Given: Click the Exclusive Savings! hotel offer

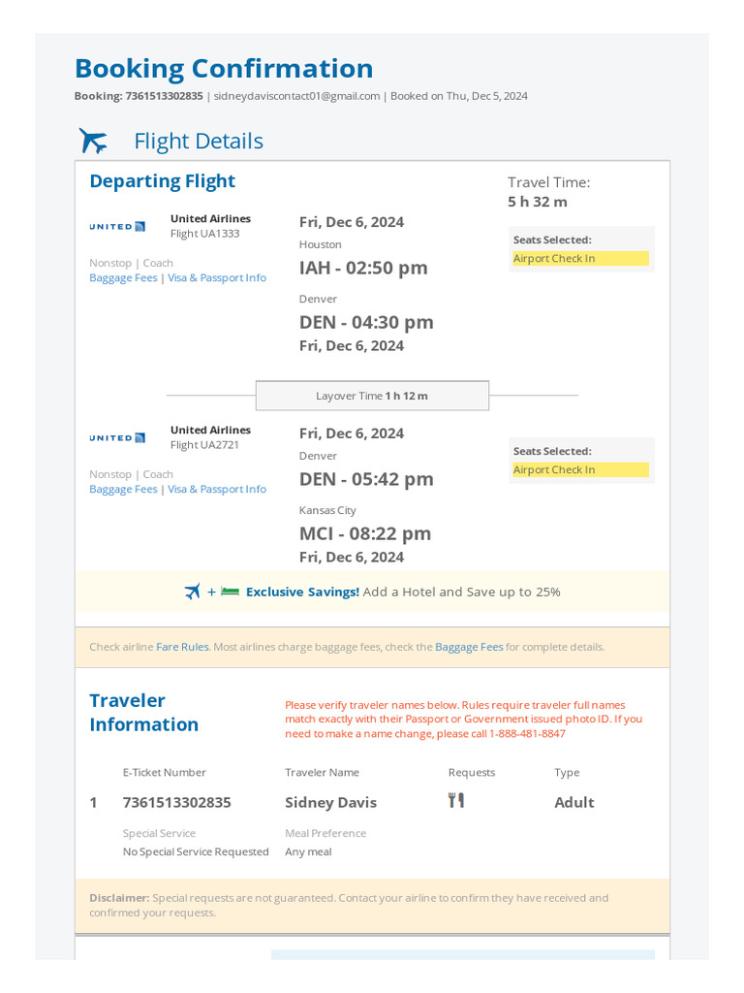Looking at the screenshot, I should click(302, 592).
